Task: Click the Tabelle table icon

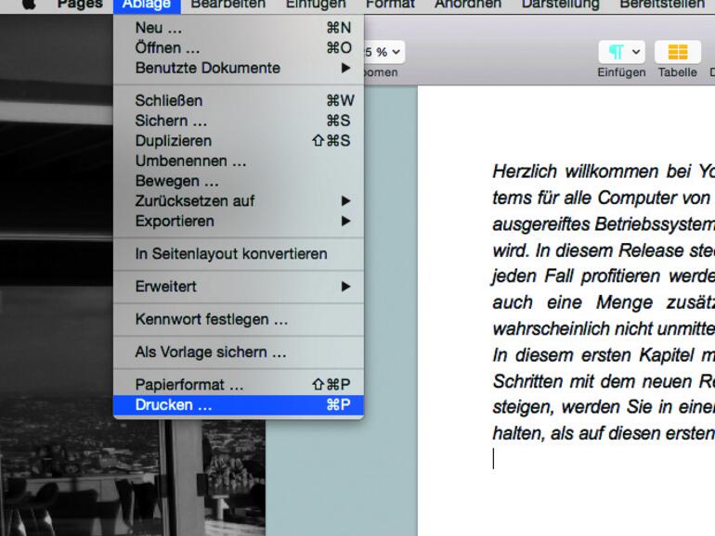Action: click(678, 52)
